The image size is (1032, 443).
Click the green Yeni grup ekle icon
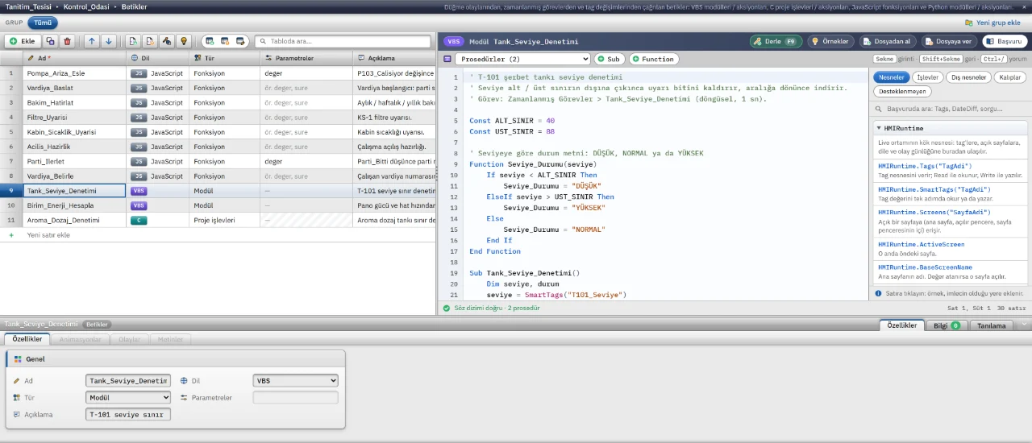[969, 23]
